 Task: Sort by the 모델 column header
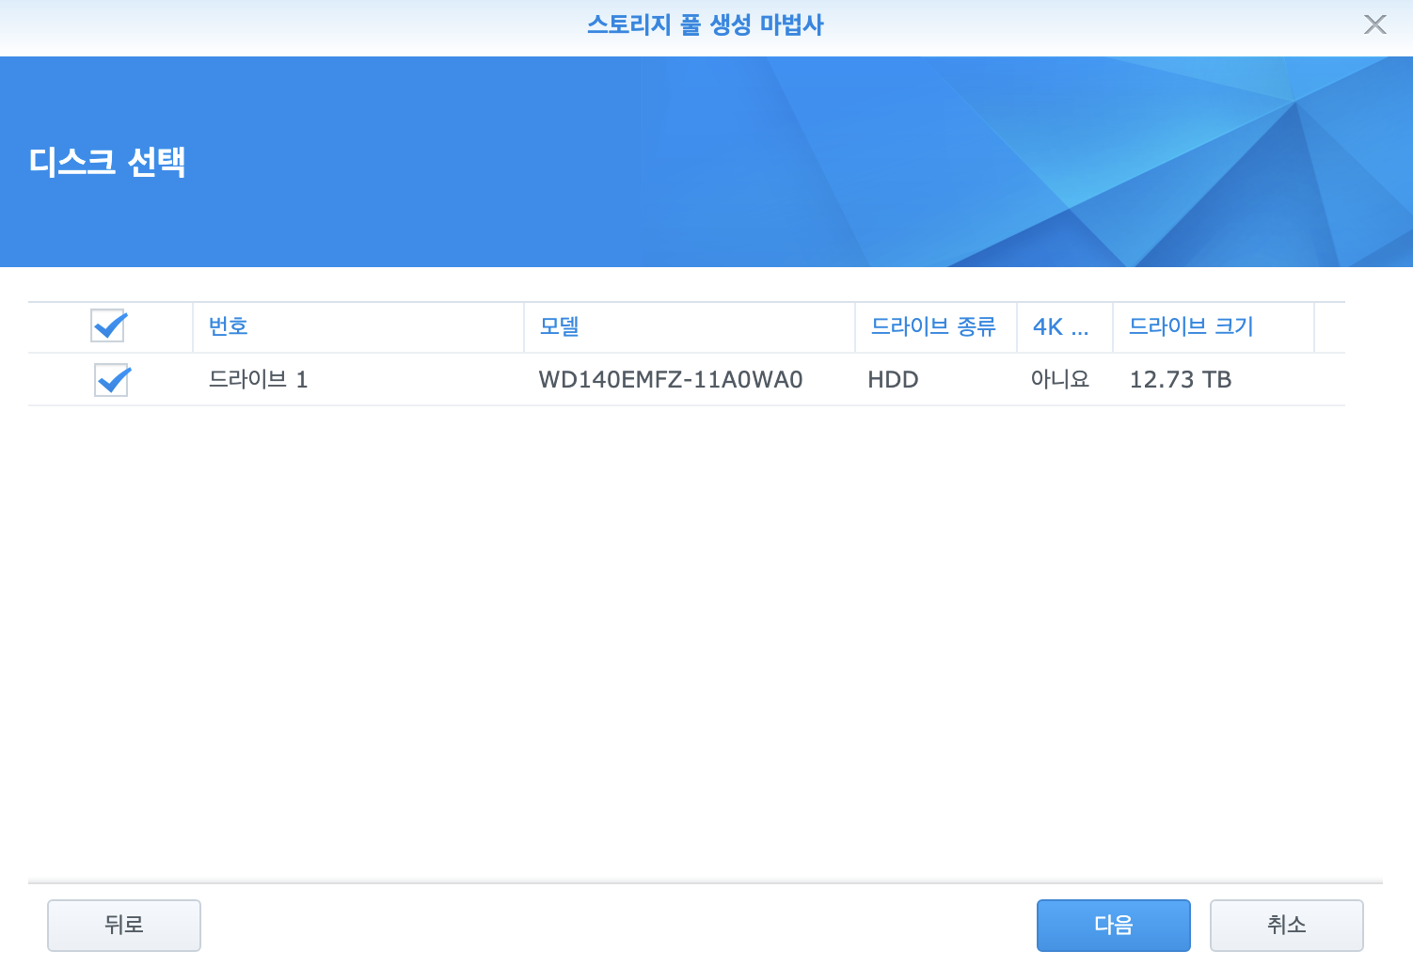point(690,327)
